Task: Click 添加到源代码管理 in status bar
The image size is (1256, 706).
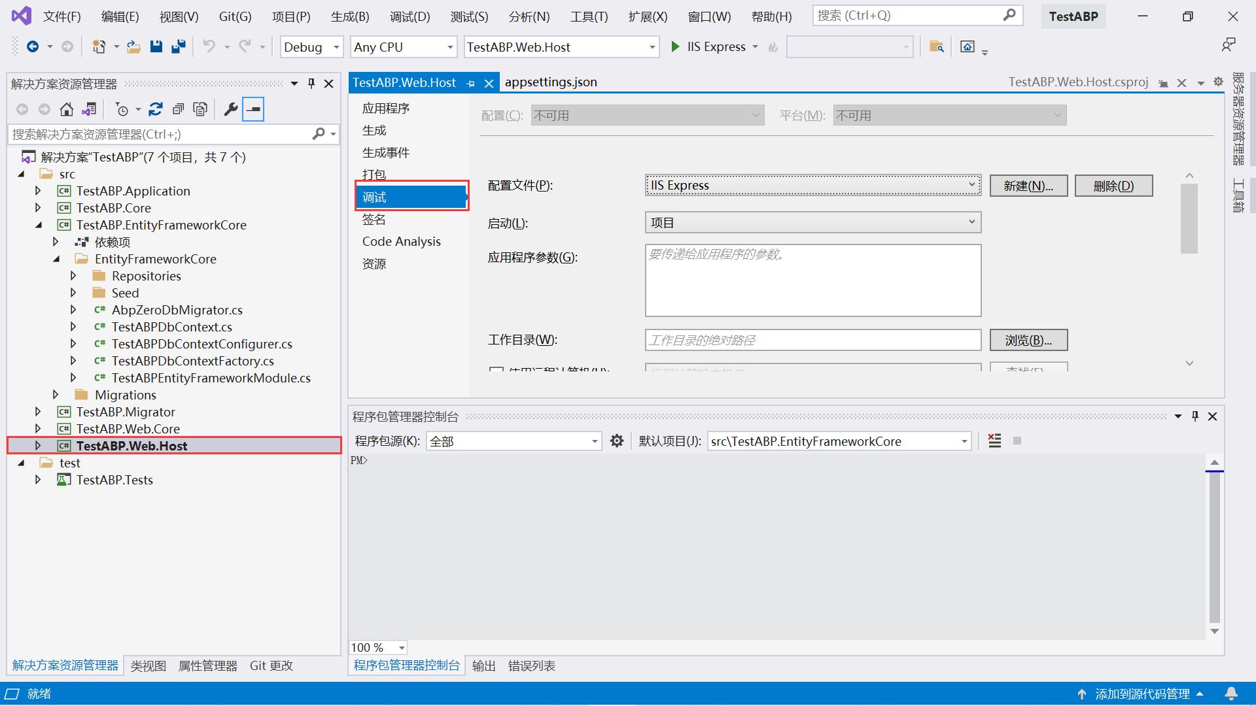Action: pos(1142,694)
